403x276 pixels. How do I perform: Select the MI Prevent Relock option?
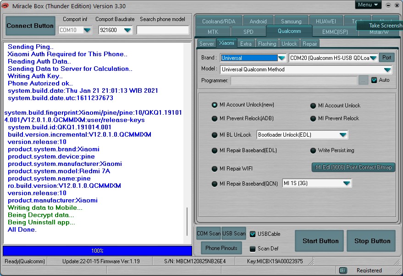[x=313, y=118]
